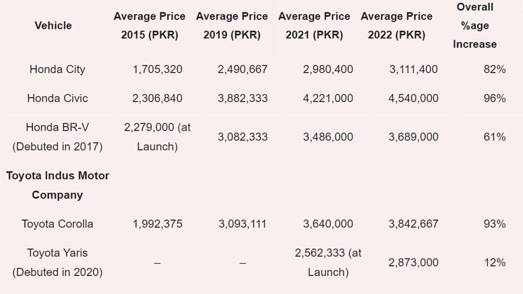Click Honda City 2021 price 2,980,400
Viewport: 523px width, 294px height.
tap(328, 69)
